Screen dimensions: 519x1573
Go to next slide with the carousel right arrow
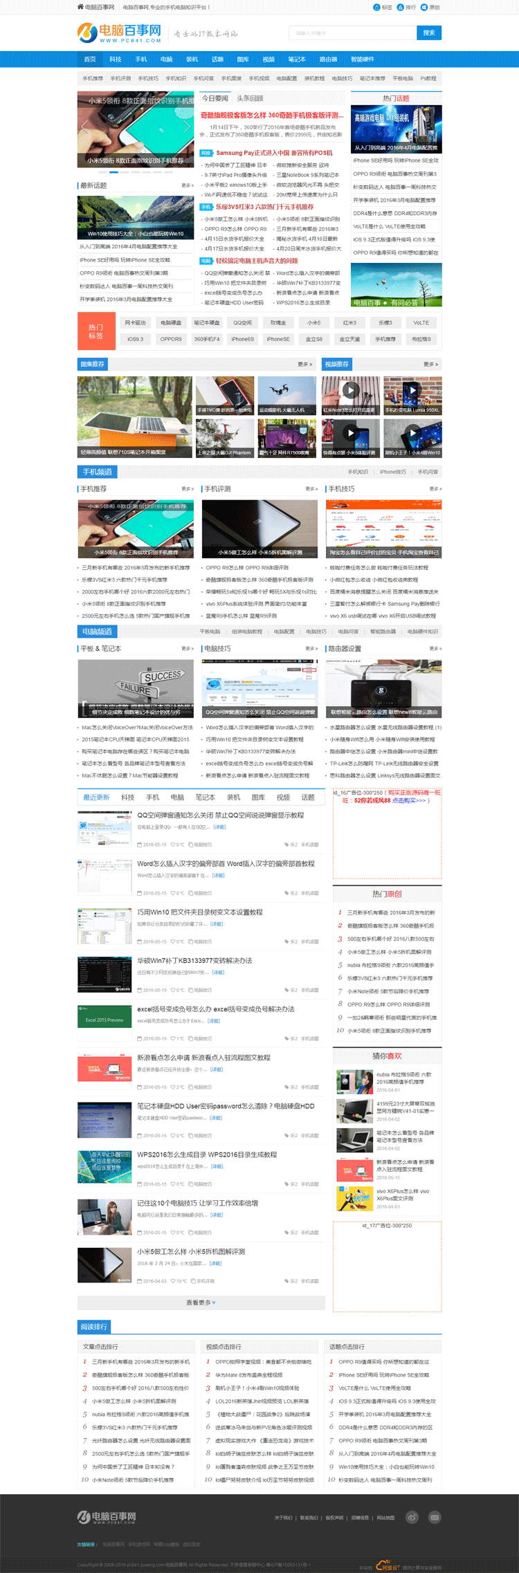click(x=187, y=129)
